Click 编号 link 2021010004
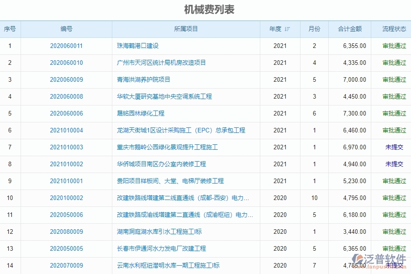 [65, 130]
